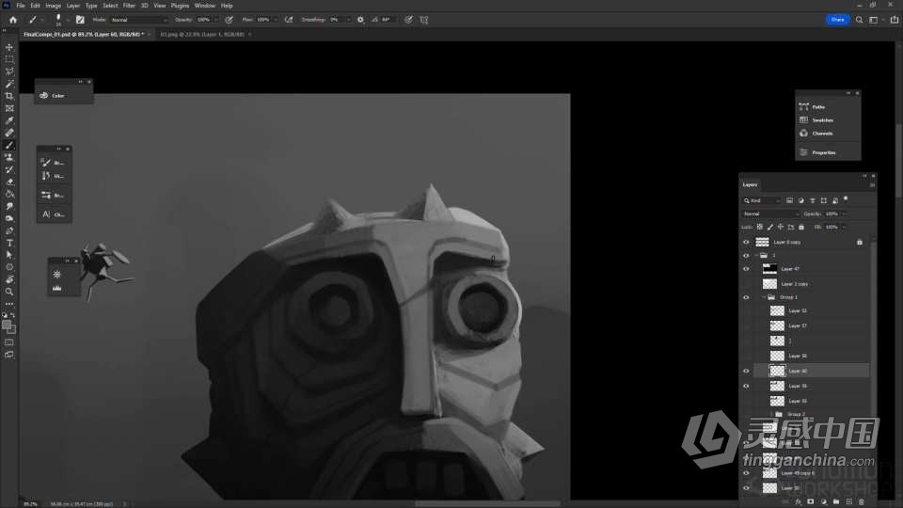Toggle airbrush build-up effects
This screenshot has height=508, width=903.
289,20
